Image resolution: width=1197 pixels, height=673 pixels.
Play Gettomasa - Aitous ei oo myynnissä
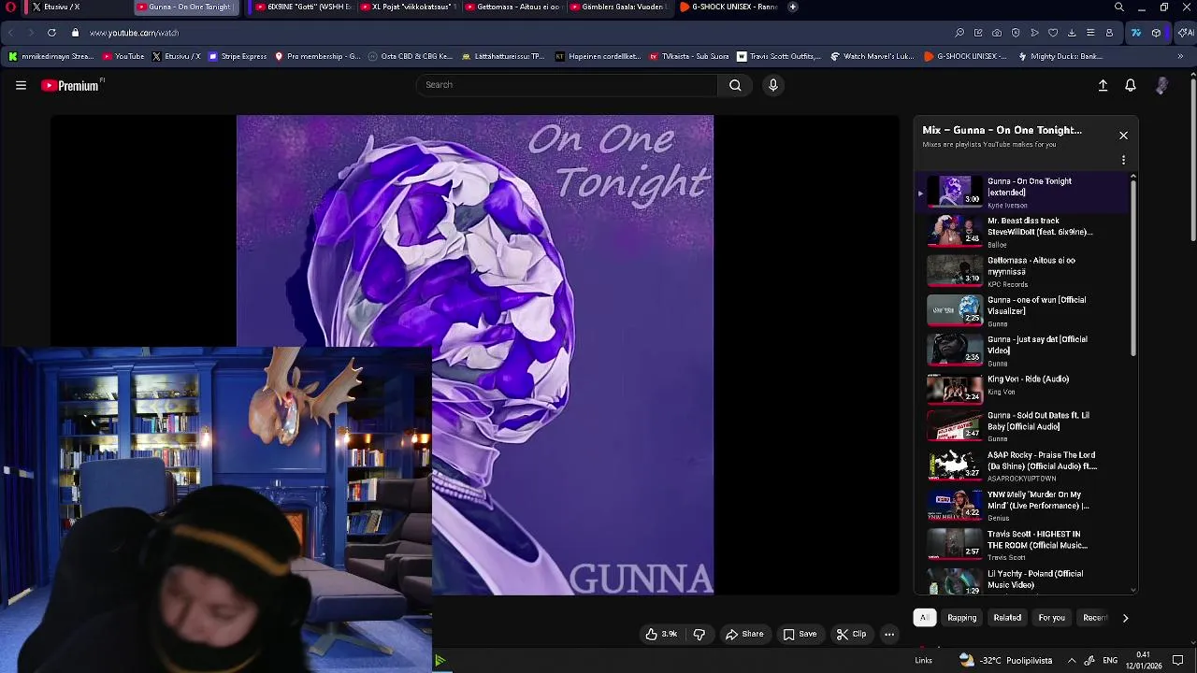click(1022, 271)
